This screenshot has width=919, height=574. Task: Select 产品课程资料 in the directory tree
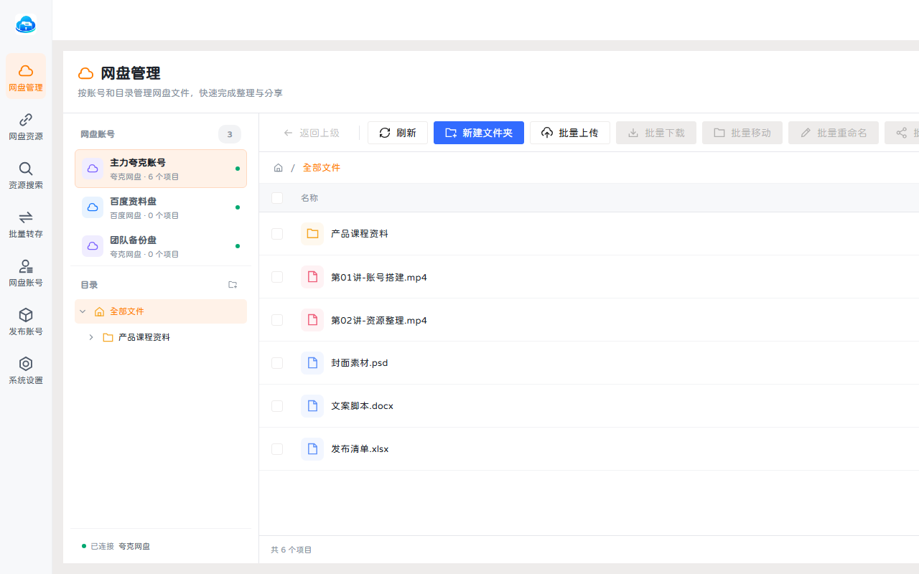pos(161,337)
